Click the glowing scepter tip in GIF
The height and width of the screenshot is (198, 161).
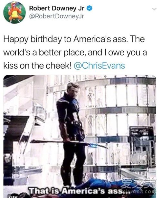(x=93, y=146)
